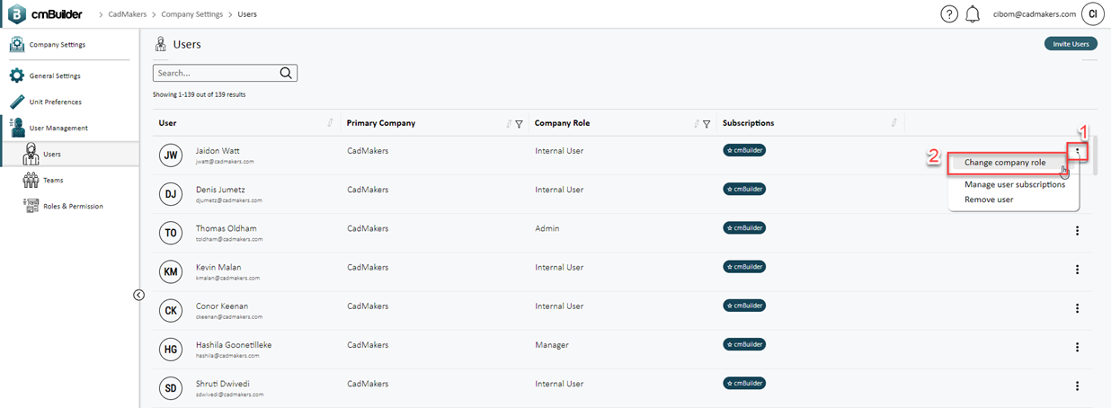The width and height of the screenshot is (1111, 408).
Task: Focus the Search users input field
Action: tap(225, 73)
